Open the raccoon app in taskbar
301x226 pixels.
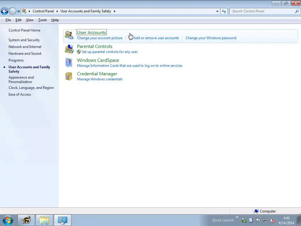[26, 220]
